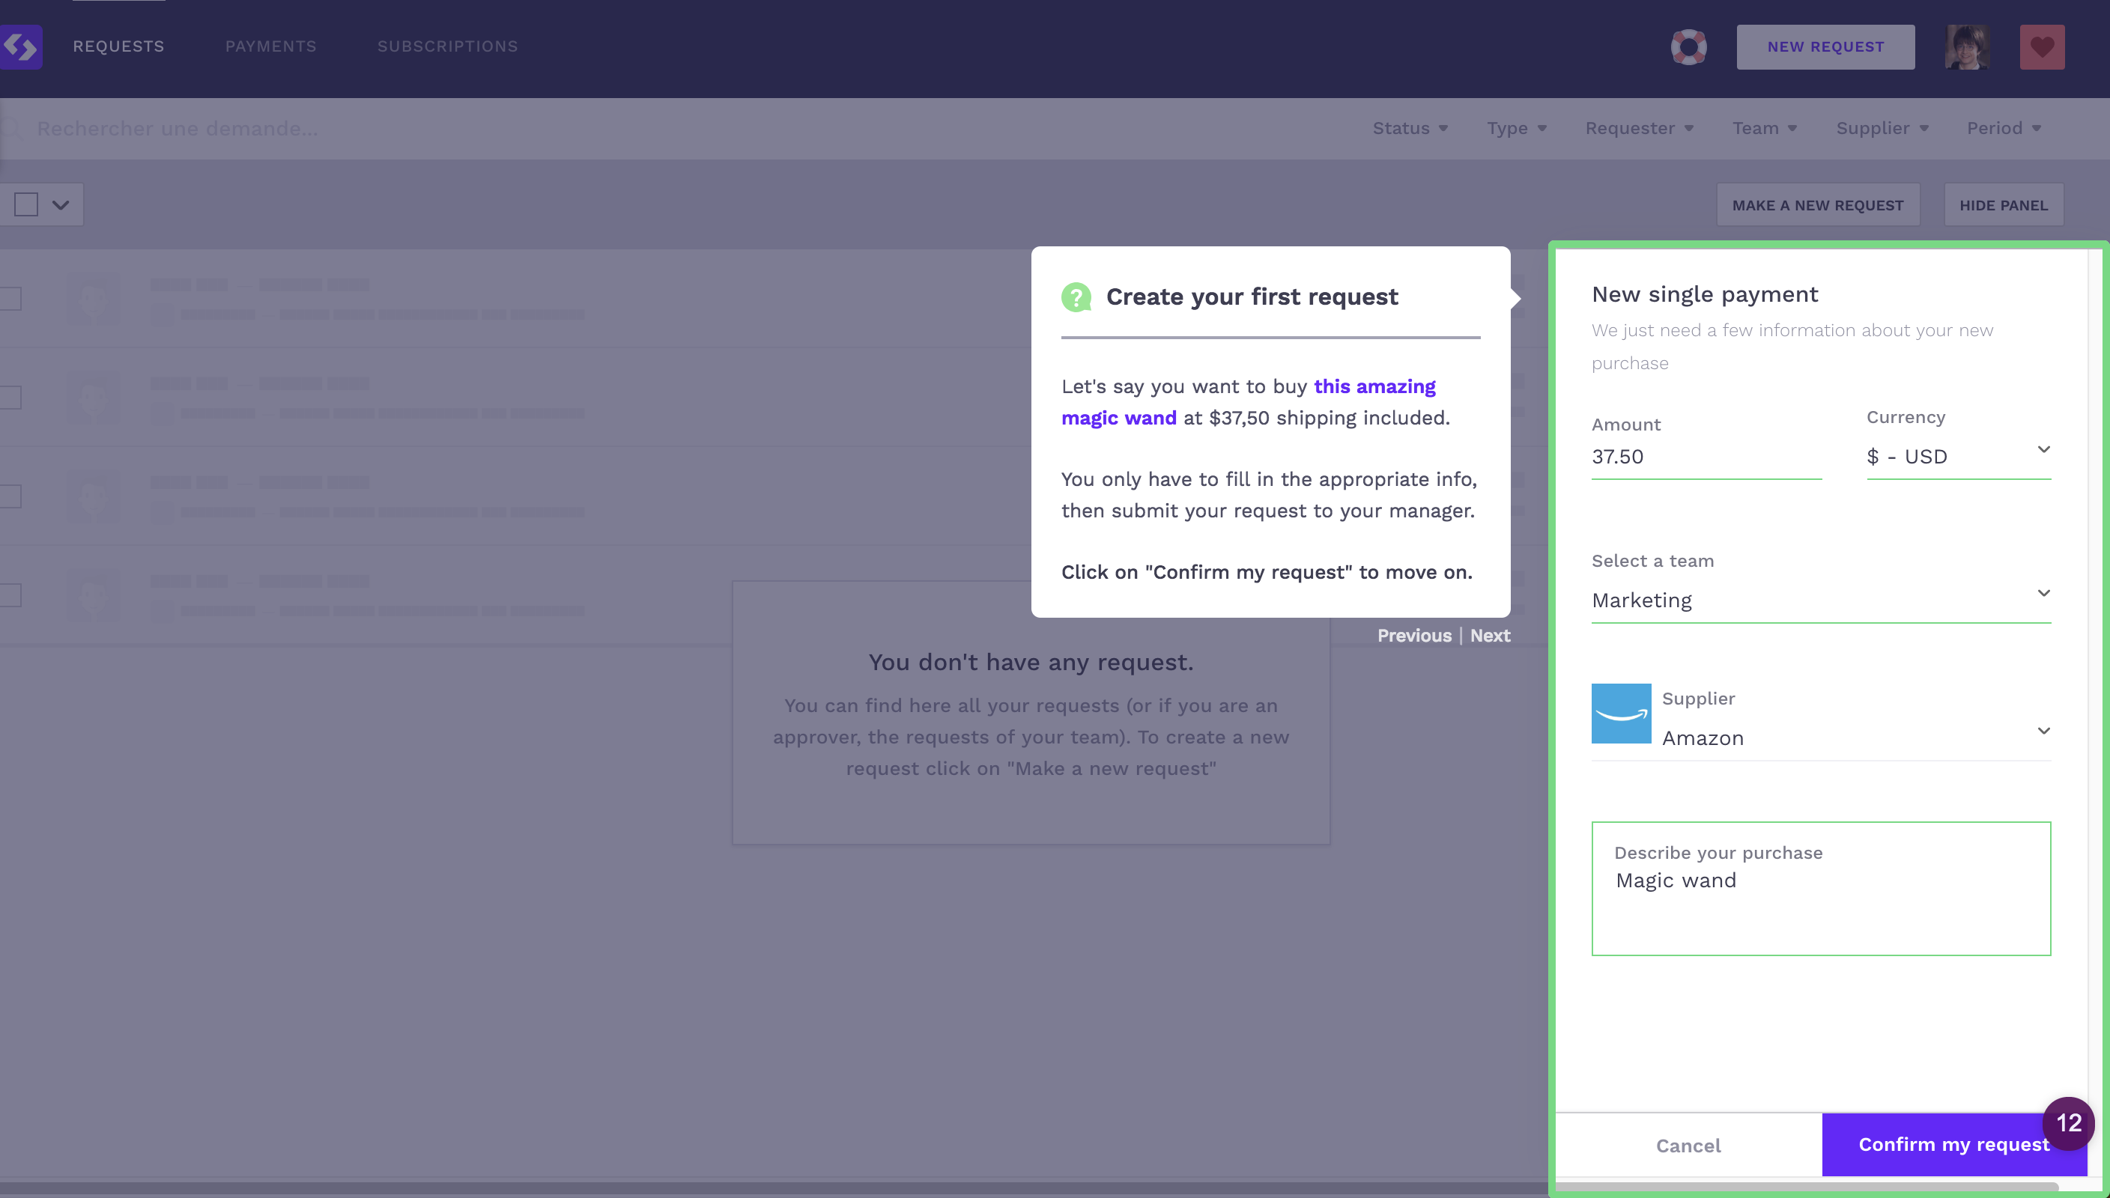Open the Period filter dropdown
This screenshot has height=1198, width=2110.
tap(2004, 128)
